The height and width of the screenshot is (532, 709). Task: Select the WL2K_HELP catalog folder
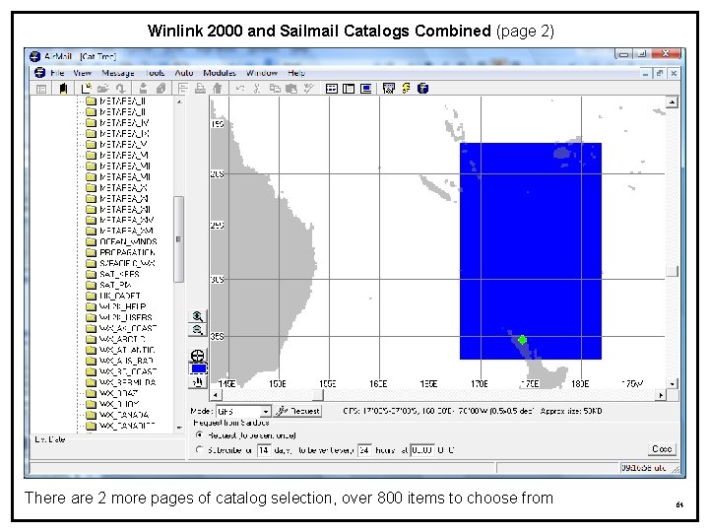click(x=116, y=306)
